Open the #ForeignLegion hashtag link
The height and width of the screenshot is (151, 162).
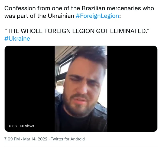(97, 16)
